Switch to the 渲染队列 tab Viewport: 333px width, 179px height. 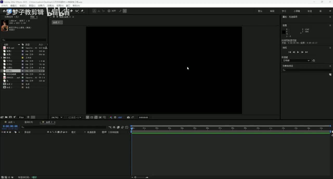coord(29,122)
